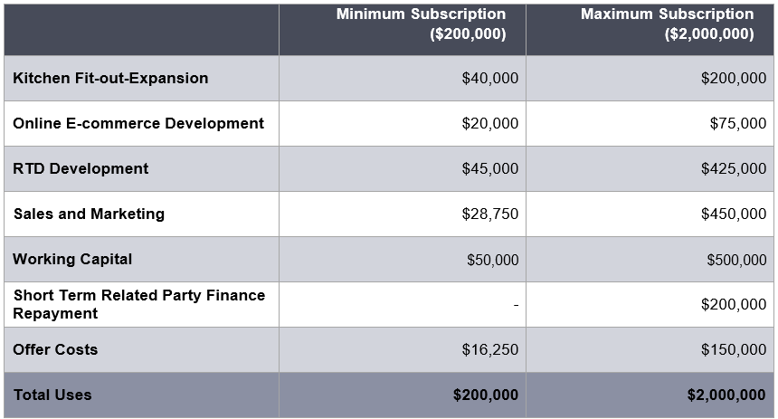Click the Minimum Subscription column header
The height and width of the screenshot is (419, 778).
pyautogui.click(x=421, y=24)
